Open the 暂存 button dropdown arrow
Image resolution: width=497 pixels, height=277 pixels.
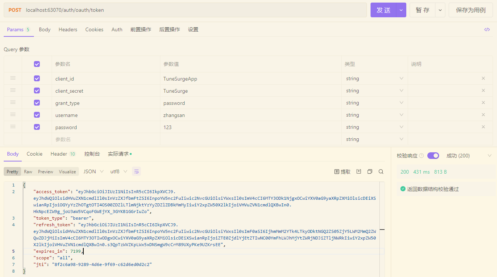[x=440, y=10]
